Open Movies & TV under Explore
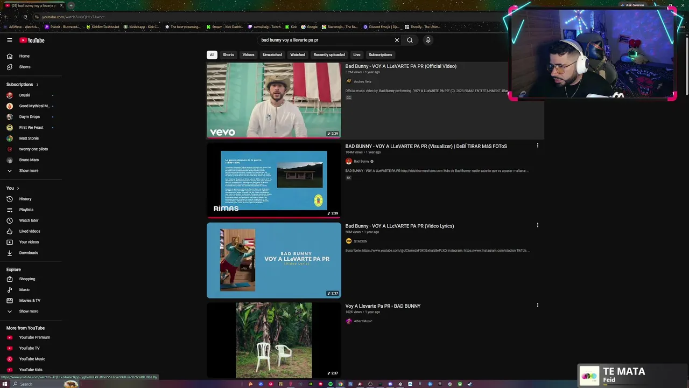Image resolution: width=689 pixels, height=388 pixels. [x=30, y=301]
